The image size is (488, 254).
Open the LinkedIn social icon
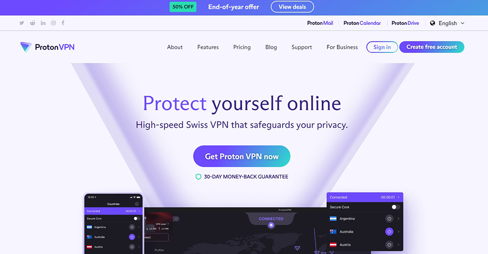click(x=43, y=23)
